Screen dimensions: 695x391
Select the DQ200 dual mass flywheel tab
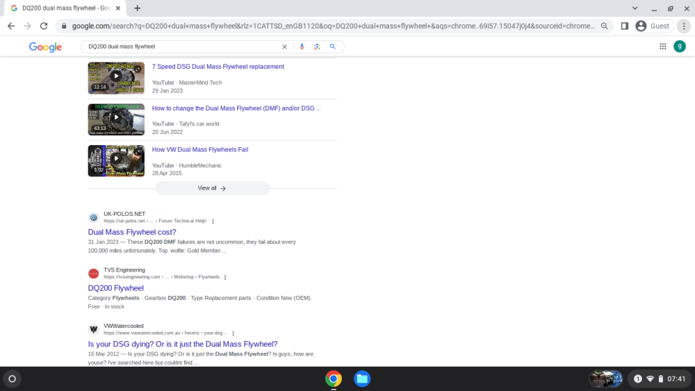click(65, 8)
